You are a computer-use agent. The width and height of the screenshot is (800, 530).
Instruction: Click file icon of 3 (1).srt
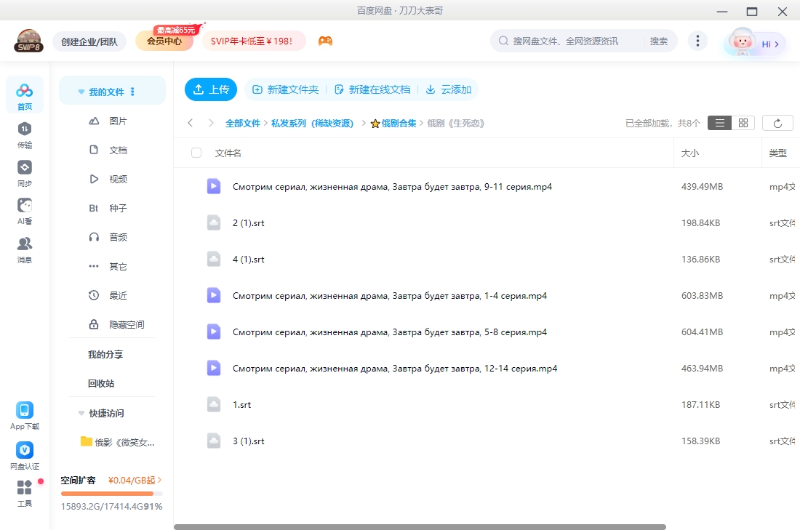click(x=214, y=441)
